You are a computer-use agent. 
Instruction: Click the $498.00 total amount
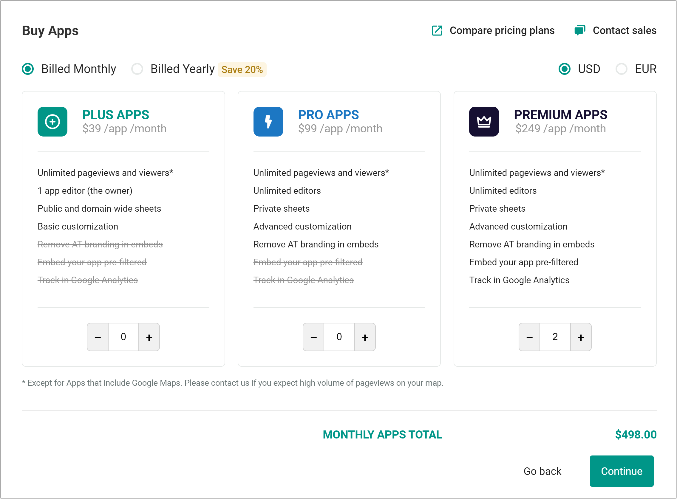(x=636, y=435)
